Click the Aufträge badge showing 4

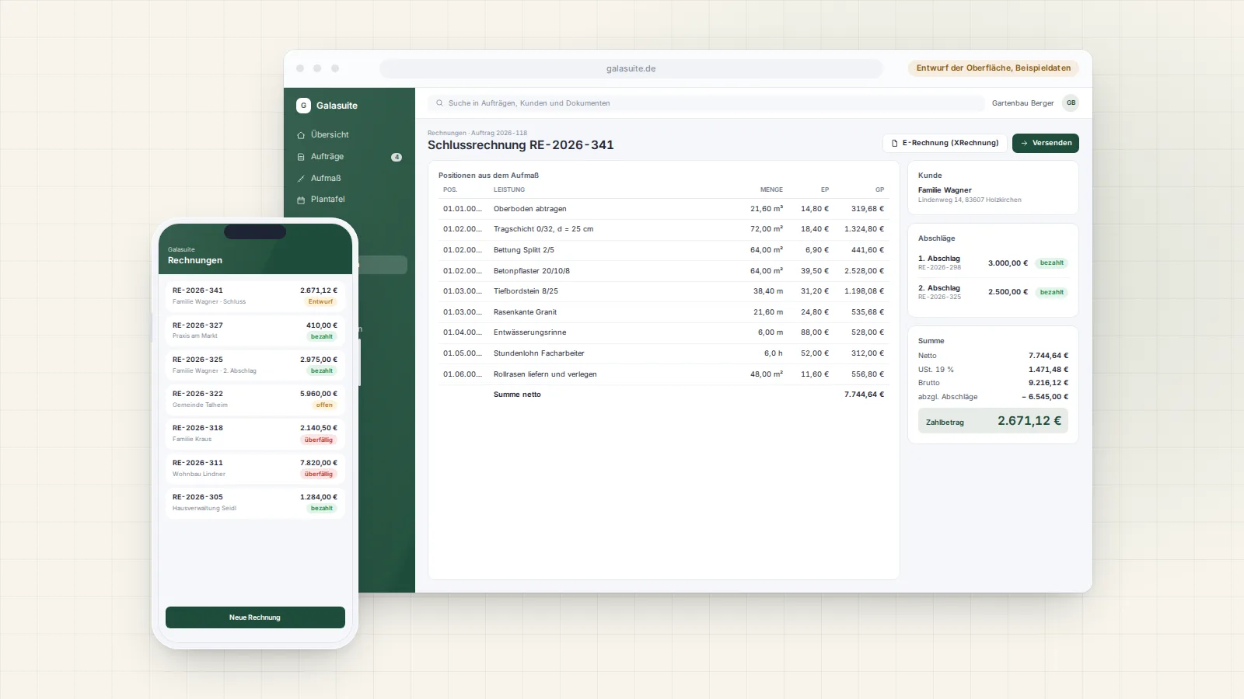pos(397,157)
